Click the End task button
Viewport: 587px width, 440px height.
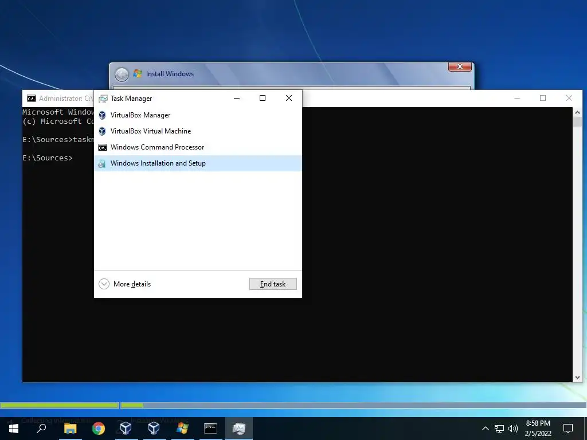tap(273, 284)
